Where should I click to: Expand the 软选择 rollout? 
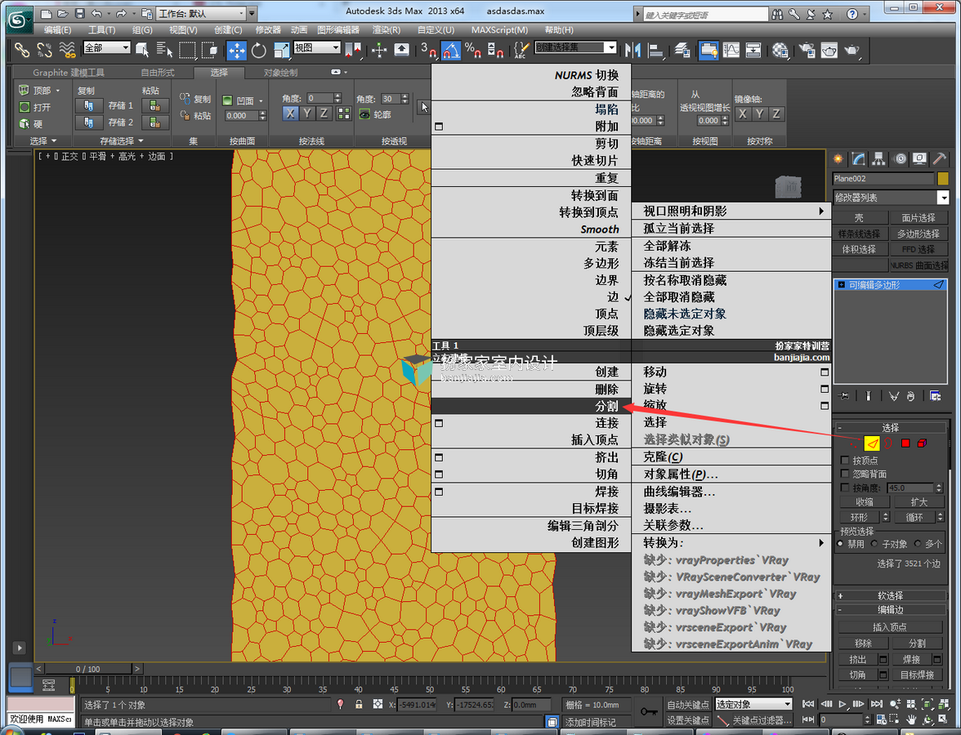[891, 595]
